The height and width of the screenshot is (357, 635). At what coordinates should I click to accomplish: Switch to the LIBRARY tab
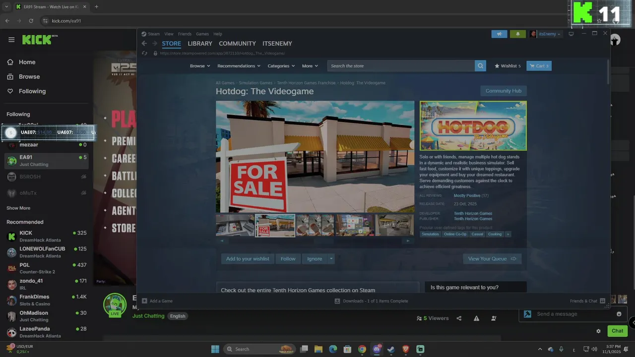coord(200,44)
